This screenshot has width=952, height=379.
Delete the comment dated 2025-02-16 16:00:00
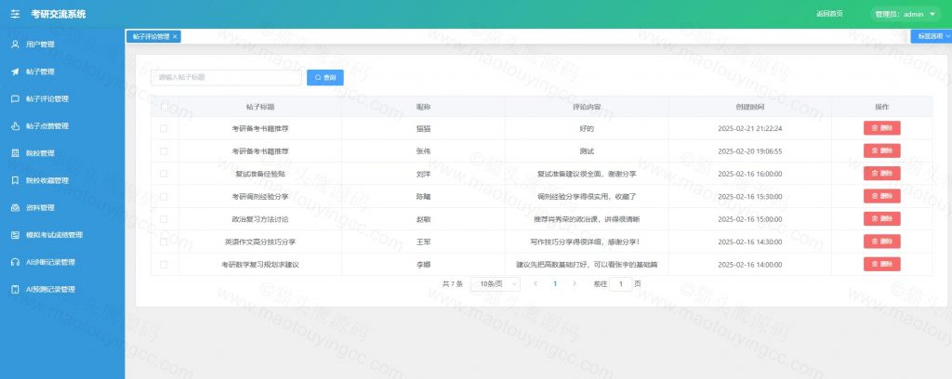pyautogui.click(x=881, y=174)
